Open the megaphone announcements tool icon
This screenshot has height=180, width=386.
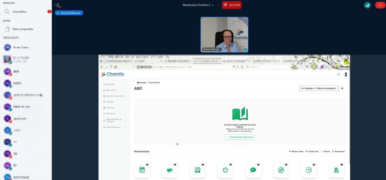pyautogui.click(x=170, y=170)
